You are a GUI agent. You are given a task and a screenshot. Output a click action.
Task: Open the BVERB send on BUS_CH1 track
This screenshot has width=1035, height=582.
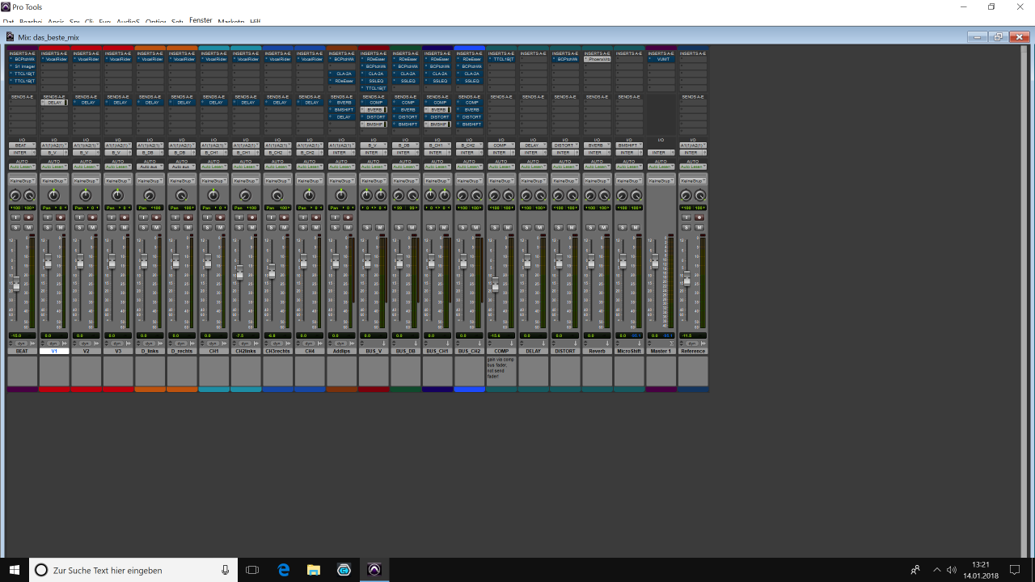437,110
